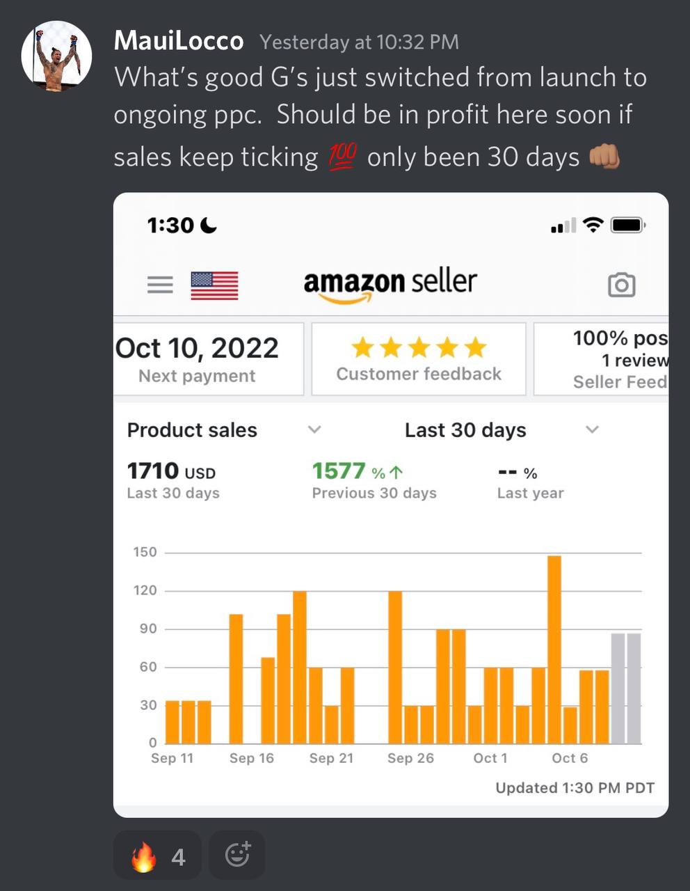Click MauiLocco's profile avatar
Image resolution: width=690 pixels, height=891 pixels.
pyautogui.click(x=57, y=56)
